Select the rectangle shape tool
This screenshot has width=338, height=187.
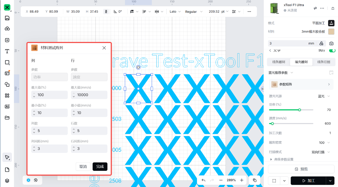(7, 62)
